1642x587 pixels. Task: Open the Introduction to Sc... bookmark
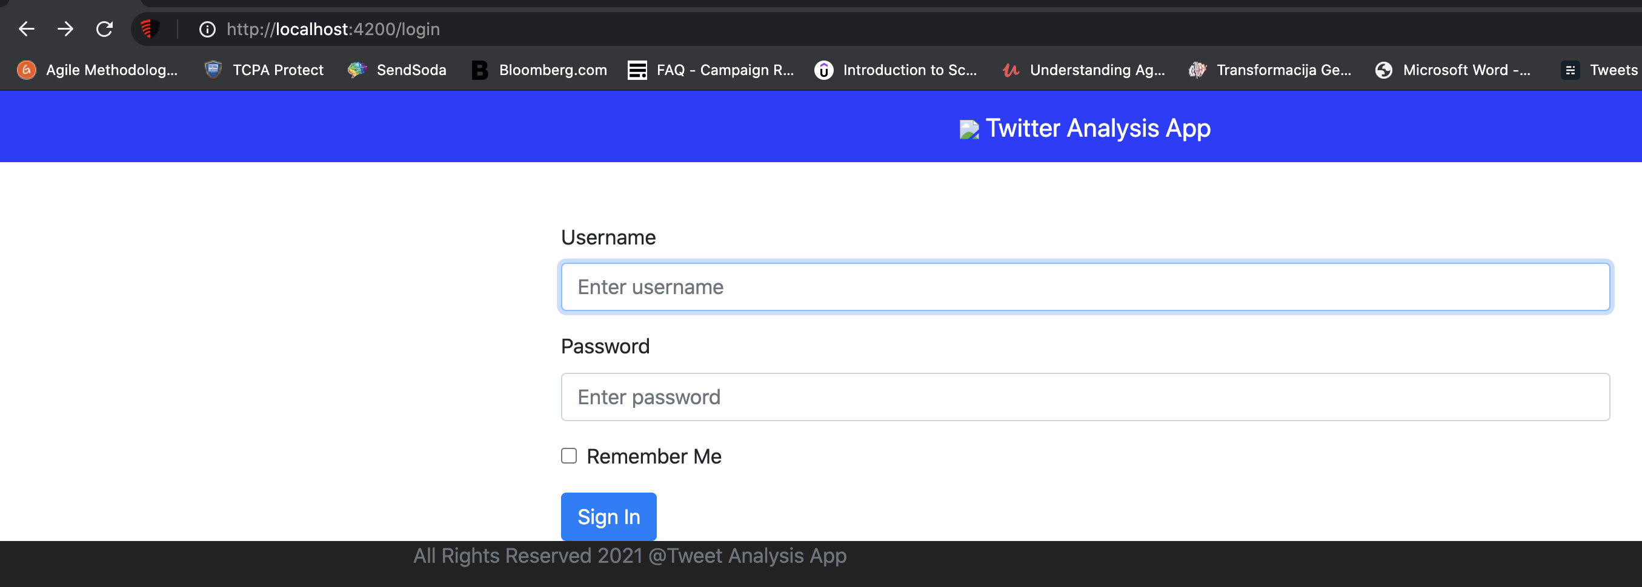[x=896, y=70]
